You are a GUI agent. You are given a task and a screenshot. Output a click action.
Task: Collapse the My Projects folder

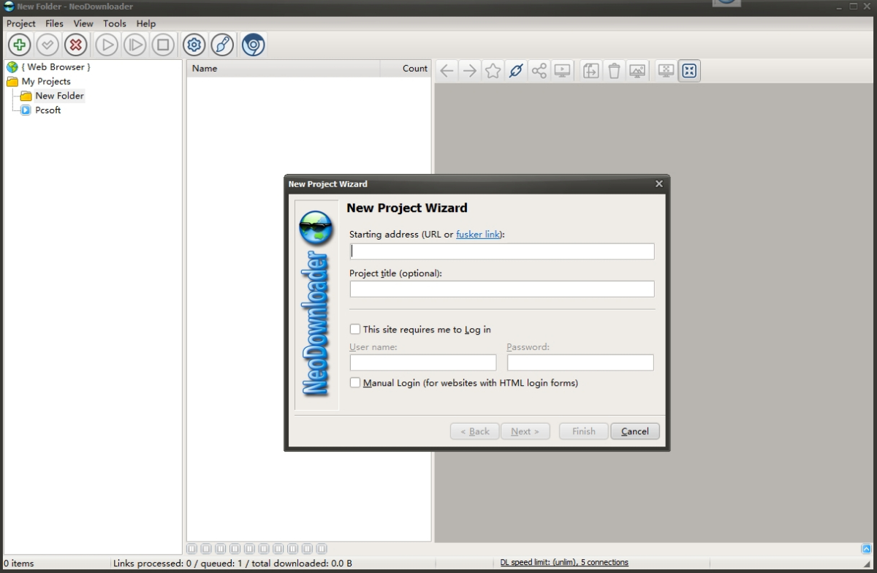point(12,81)
